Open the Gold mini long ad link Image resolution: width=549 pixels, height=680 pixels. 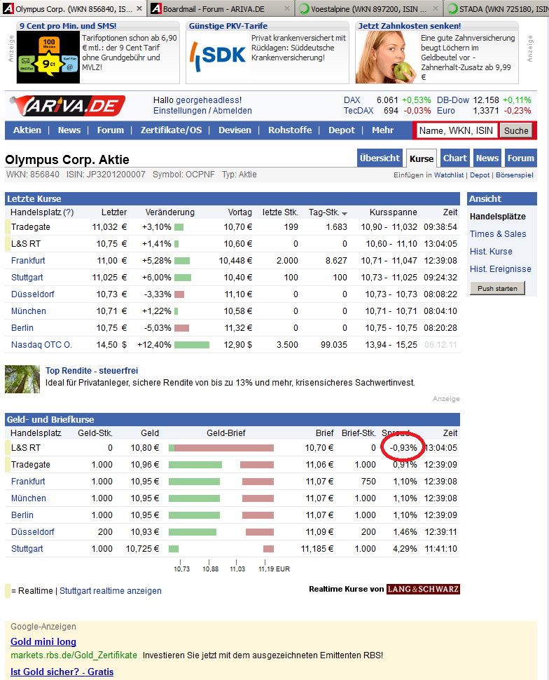(x=43, y=642)
